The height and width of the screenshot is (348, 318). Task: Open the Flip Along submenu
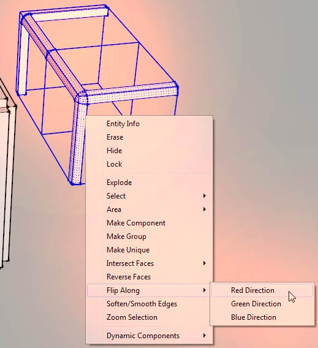click(x=149, y=290)
